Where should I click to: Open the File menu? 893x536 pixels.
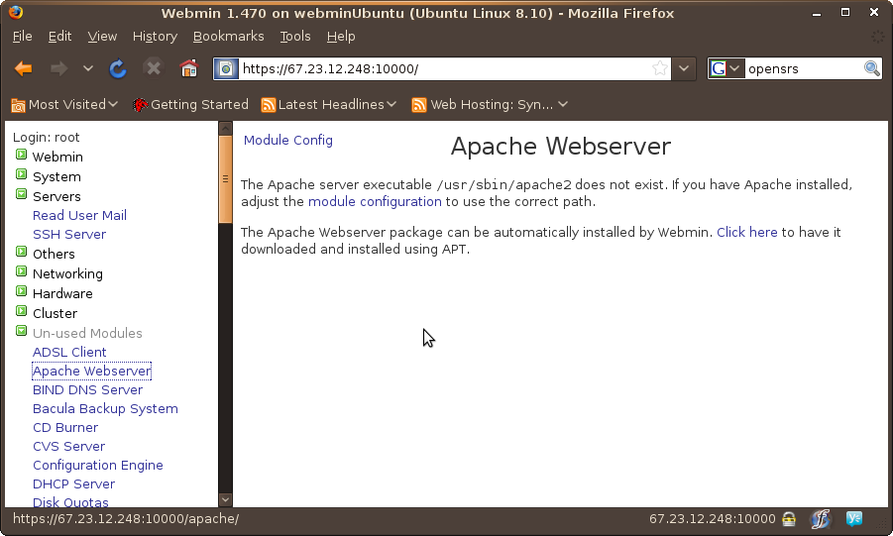pyautogui.click(x=22, y=37)
